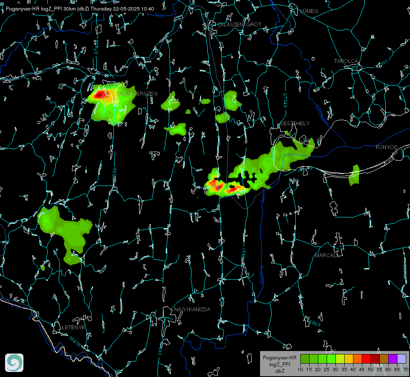The width and height of the screenshot is (410, 377).
Task: Click the LETENYE town label
Action: tap(73, 327)
